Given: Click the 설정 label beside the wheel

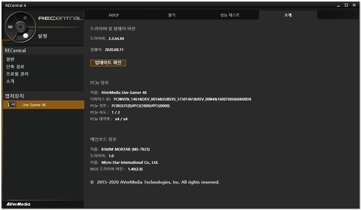Looking at the screenshot, I should pyautogui.click(x=42, y=36).
